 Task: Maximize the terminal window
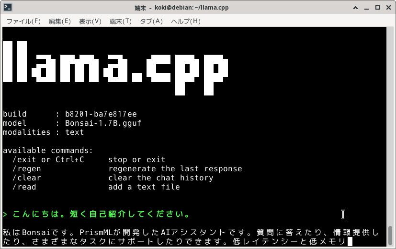pyautogui.click(x=377, y=7)
